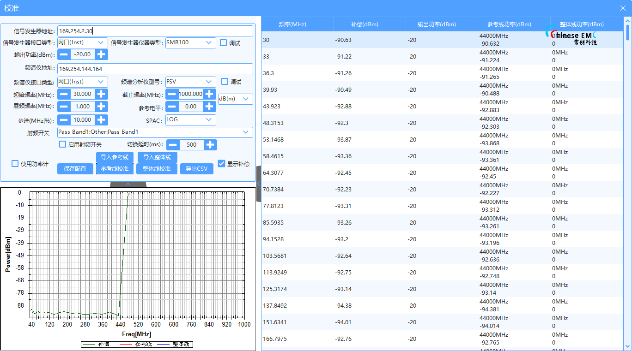
Task: Open FSV analyzer model dropdown
Action: (191, 82)
